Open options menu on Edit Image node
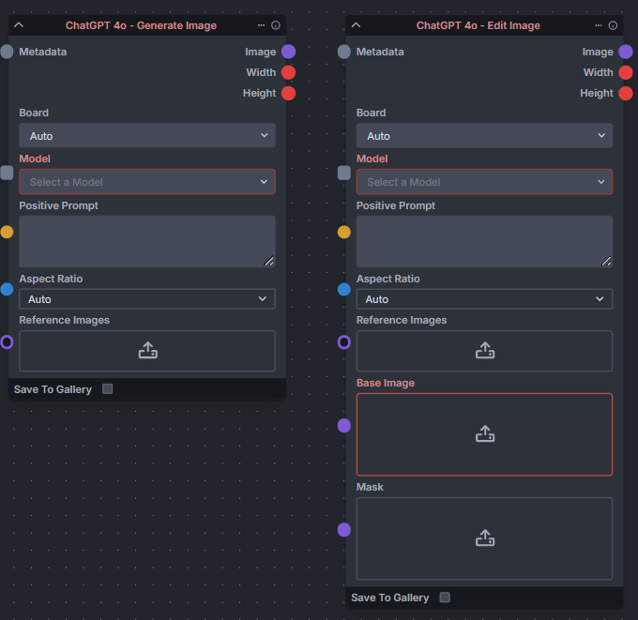This screenshot has height=620, width=638. [599, 25]
